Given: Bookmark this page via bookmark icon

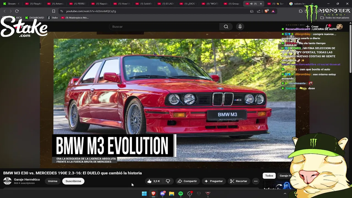Looking at the screenshot, I should (54, 11).
